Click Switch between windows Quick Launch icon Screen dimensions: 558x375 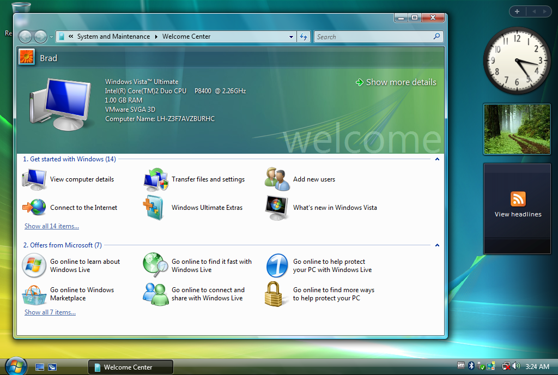(52, 367)
